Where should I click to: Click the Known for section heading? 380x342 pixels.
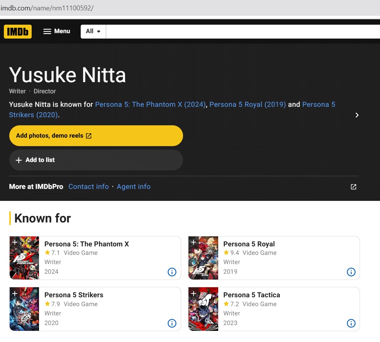42,218
